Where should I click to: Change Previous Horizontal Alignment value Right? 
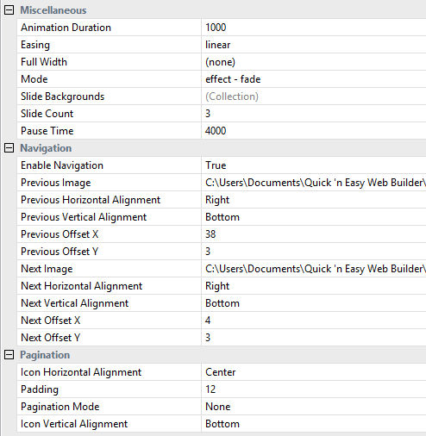[x=314, y=200]
